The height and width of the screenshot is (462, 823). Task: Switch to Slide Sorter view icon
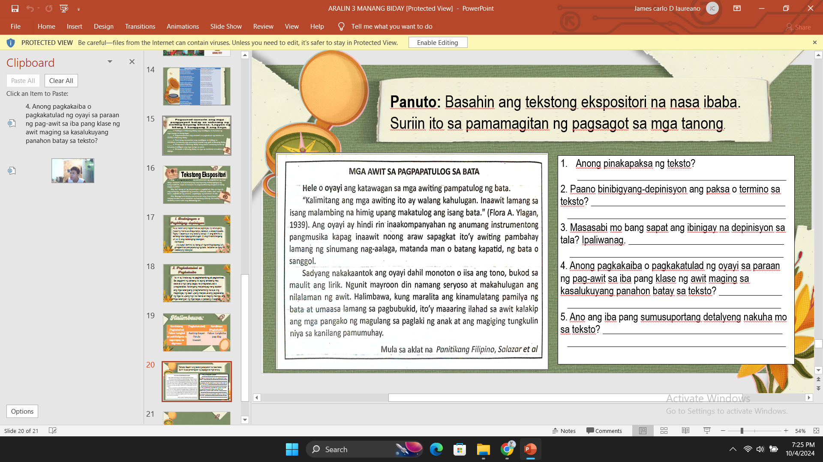point(664,430)
